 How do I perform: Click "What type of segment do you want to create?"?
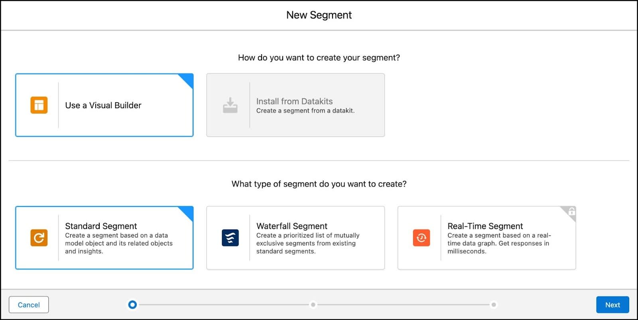(319, 184)
